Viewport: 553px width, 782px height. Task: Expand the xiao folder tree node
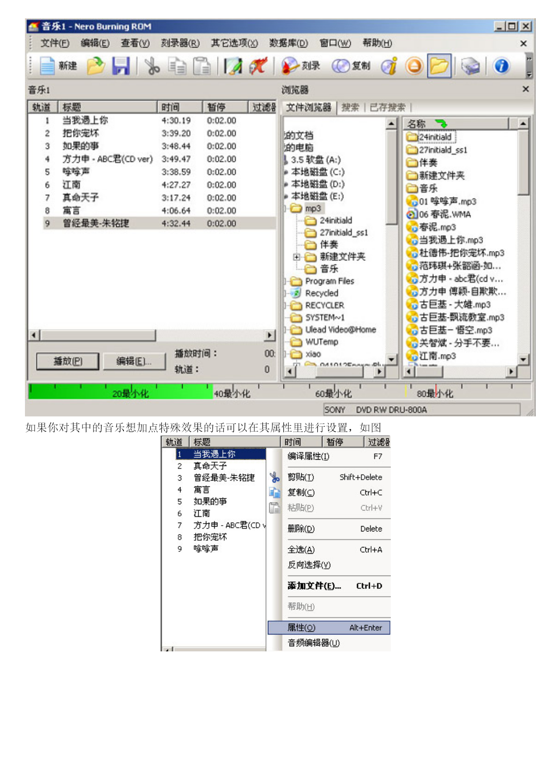point(285,354)
